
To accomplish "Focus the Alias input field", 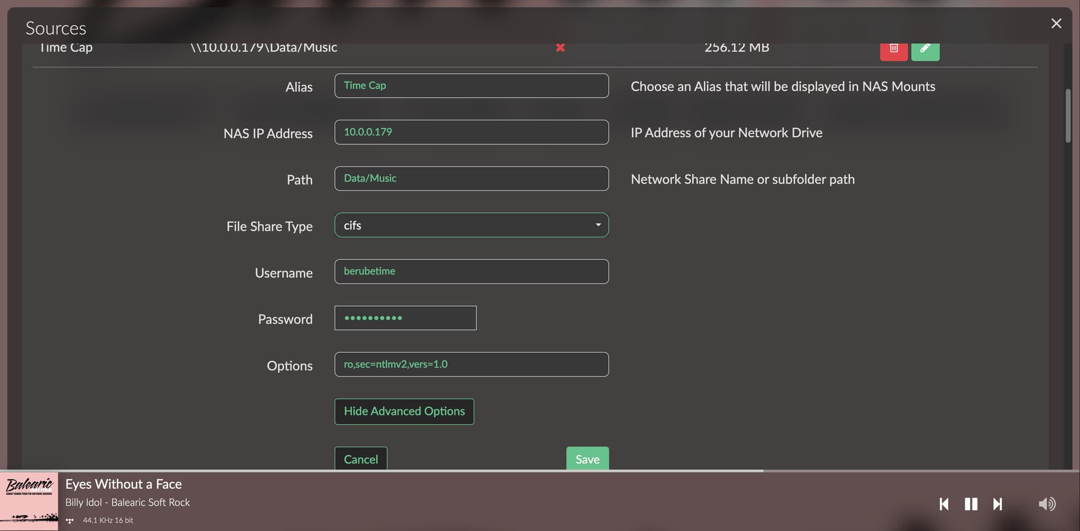I will click(471, 85).
